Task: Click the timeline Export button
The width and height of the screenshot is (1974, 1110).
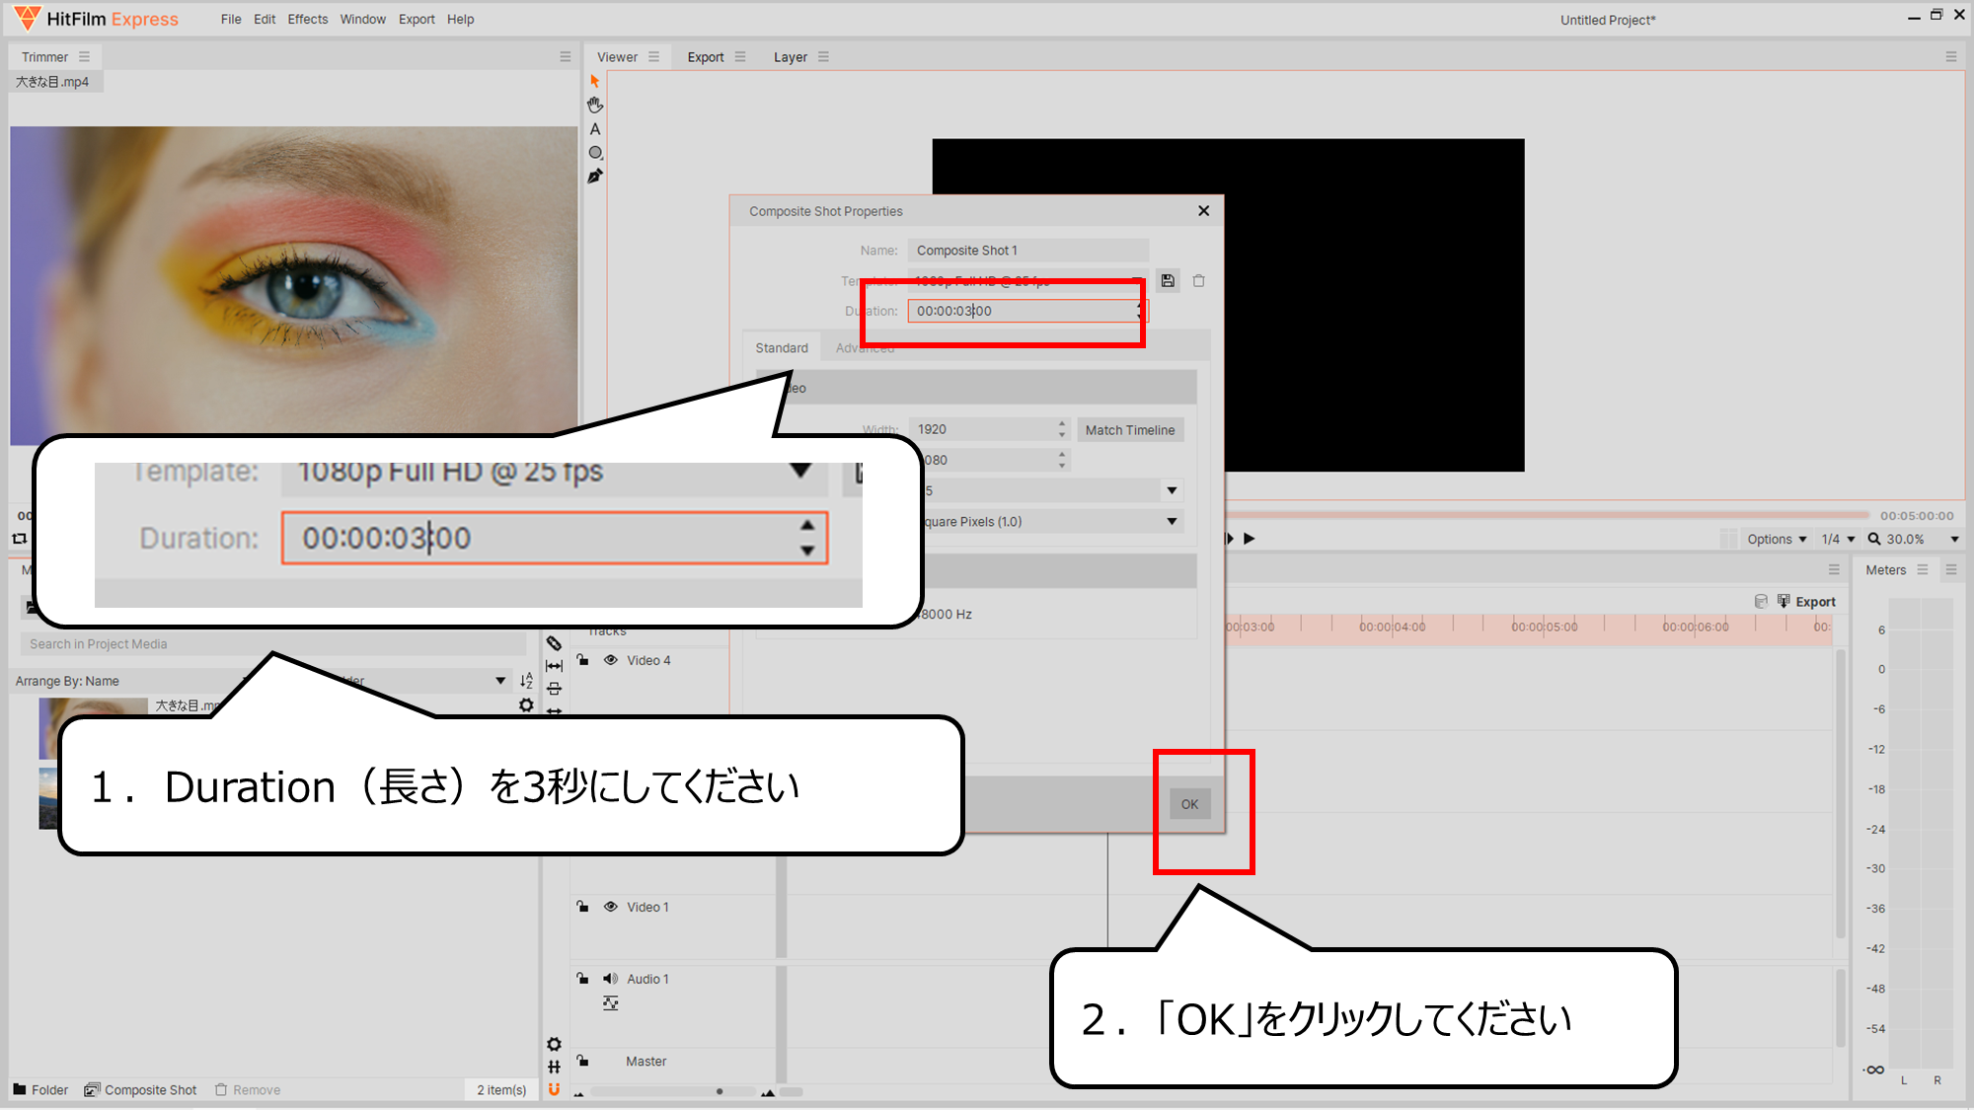Action: 1806,601
